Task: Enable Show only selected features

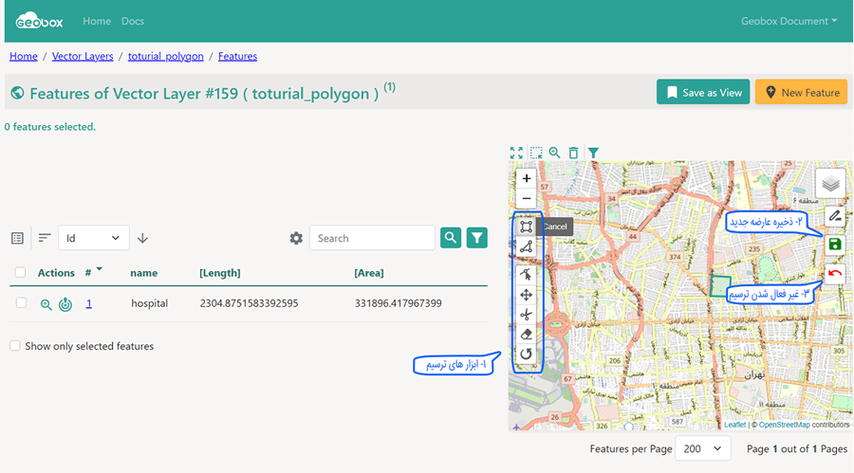Action: [14, 346]
